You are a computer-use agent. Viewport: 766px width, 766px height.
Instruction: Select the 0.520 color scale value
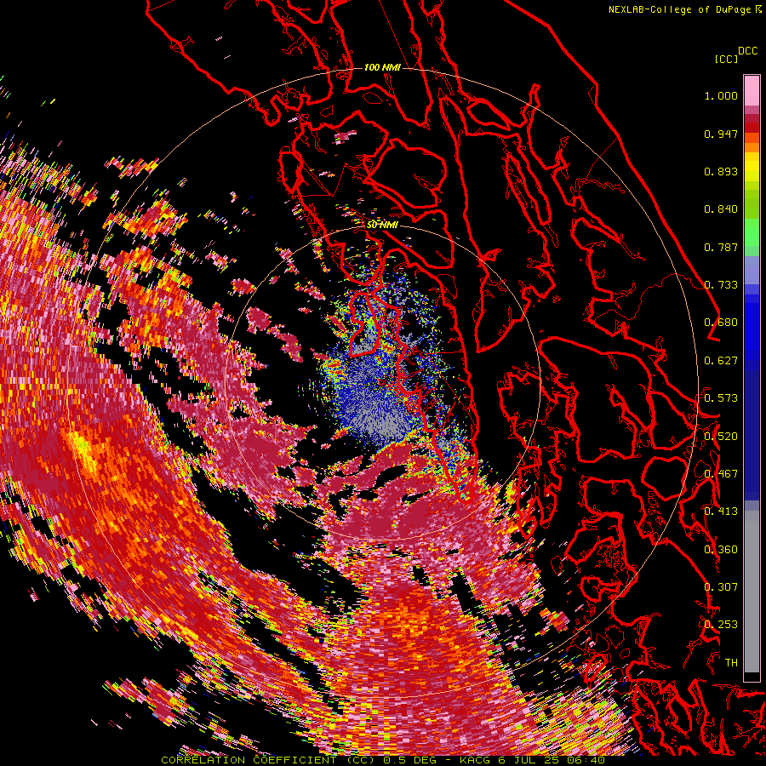pyautogui.click(x=721, y=437)
